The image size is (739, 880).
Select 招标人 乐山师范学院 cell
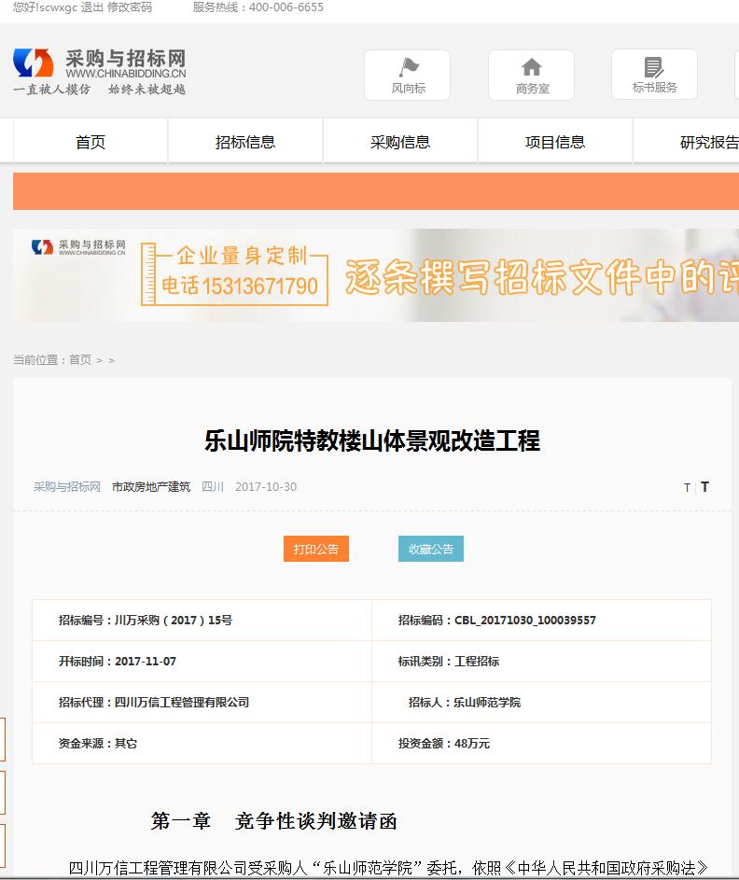[541, 702]
